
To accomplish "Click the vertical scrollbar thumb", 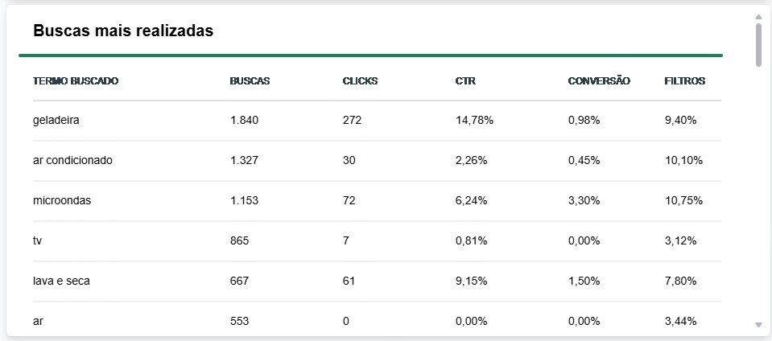I will pos(758,45).
